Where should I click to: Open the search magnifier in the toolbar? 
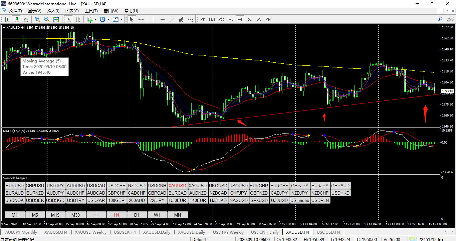(x=440, y=19)
